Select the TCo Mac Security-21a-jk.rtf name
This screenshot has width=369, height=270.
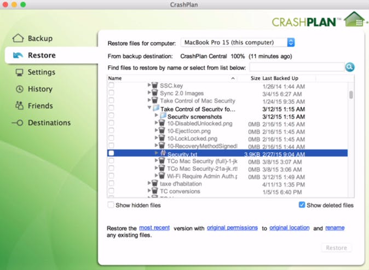tap(202, 169)
